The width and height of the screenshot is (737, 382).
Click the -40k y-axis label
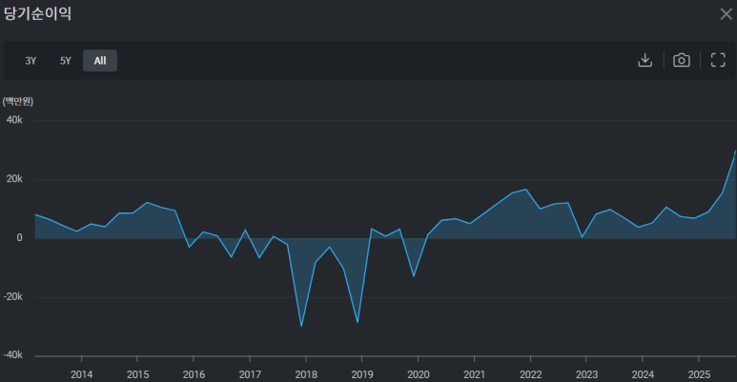coord(12,355)
